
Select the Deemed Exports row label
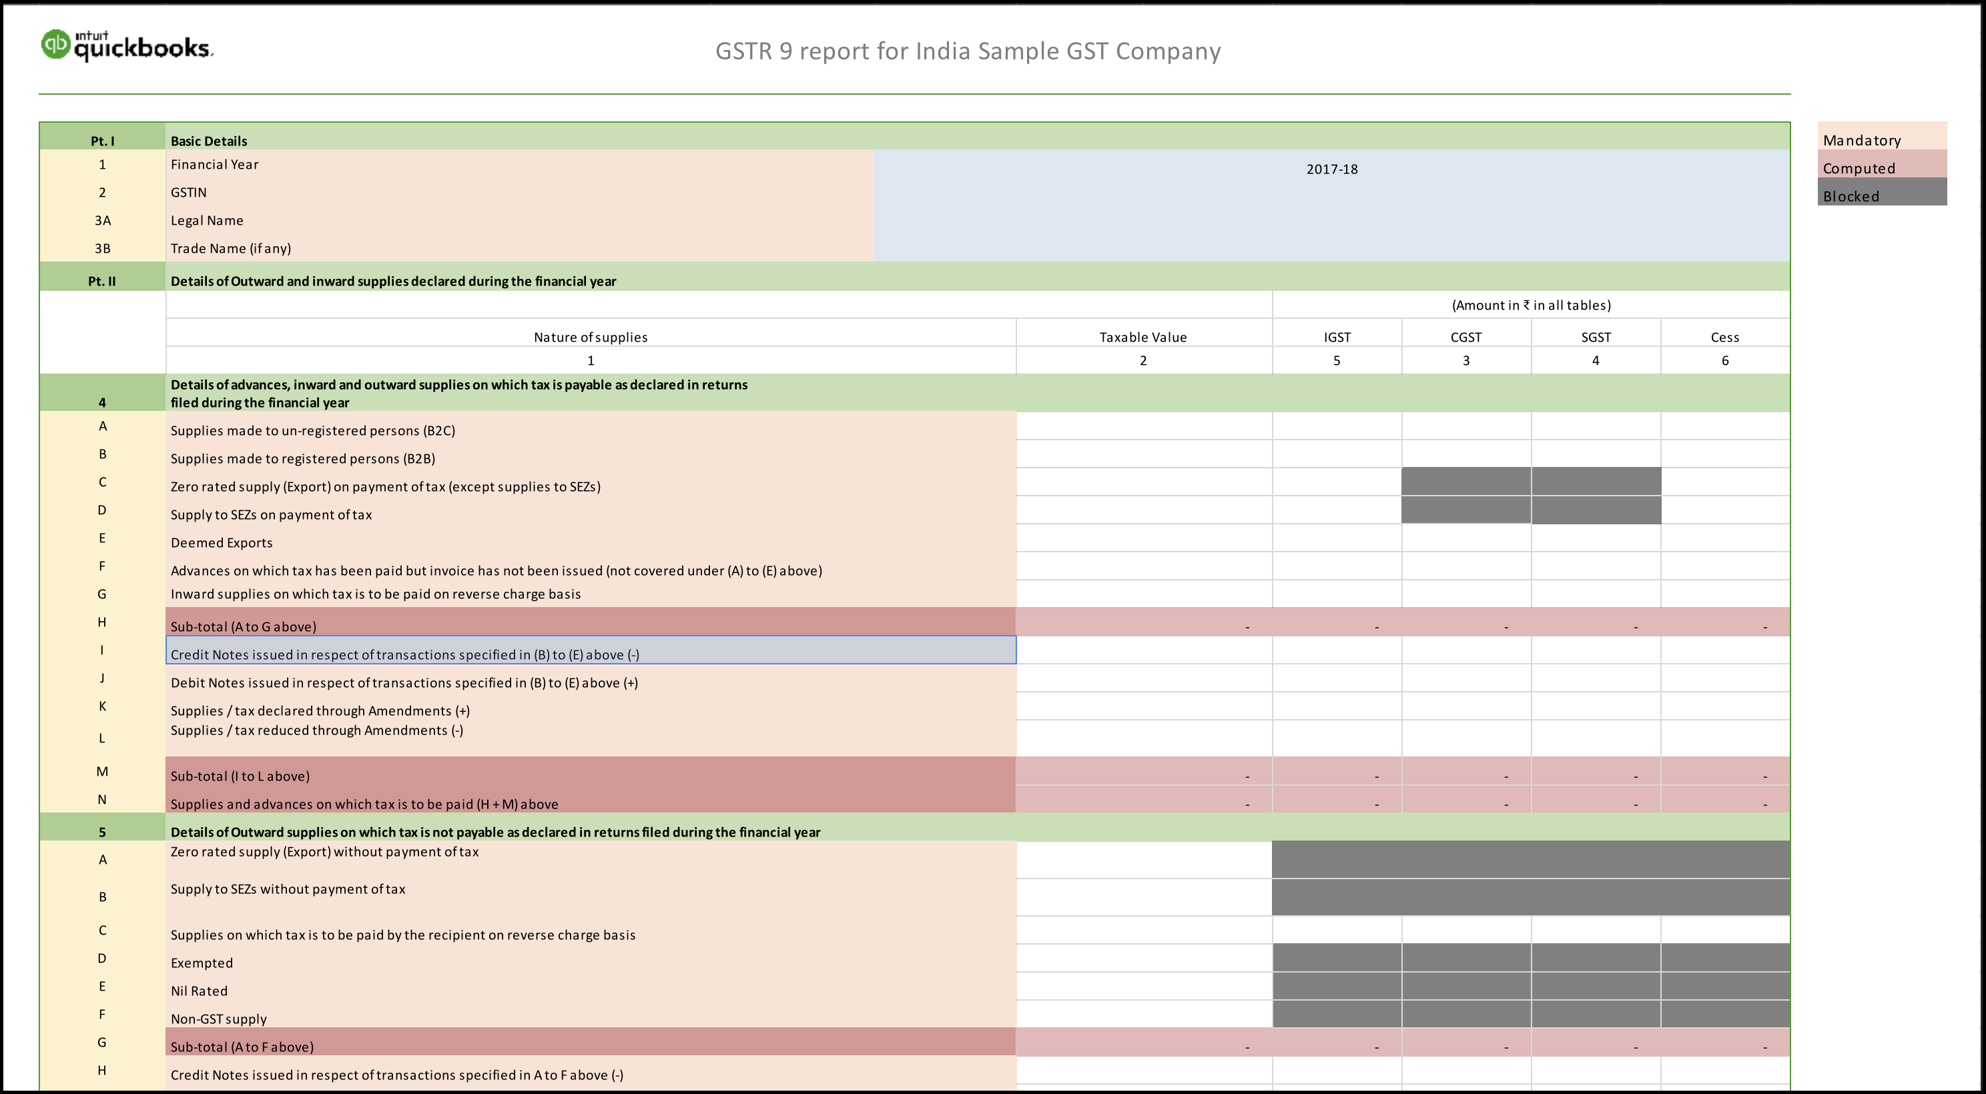point(591,538)
